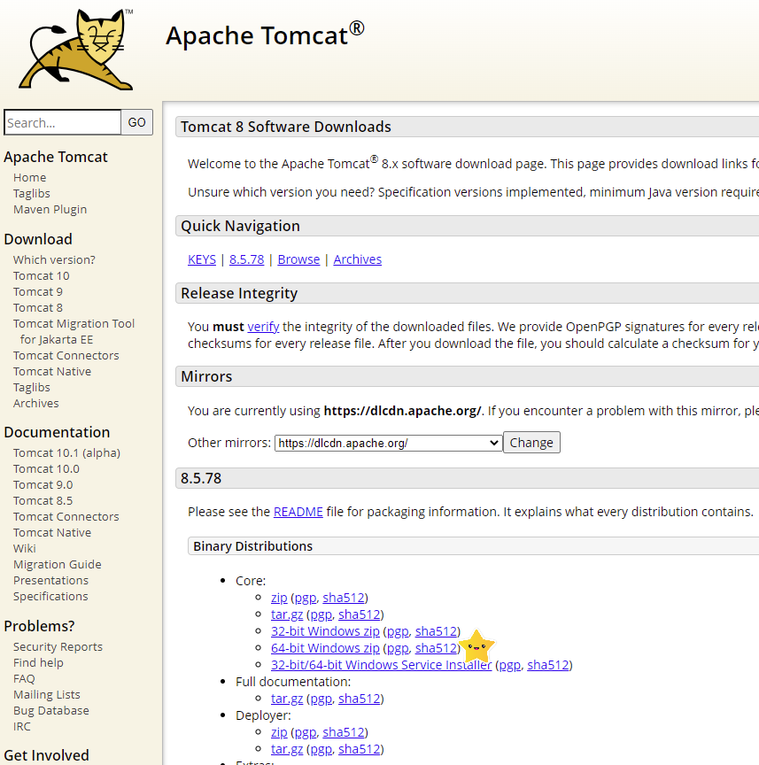
Task: Open pgp signature for Deployer zip
Action: pyautogui.click(x=306, y=732)
